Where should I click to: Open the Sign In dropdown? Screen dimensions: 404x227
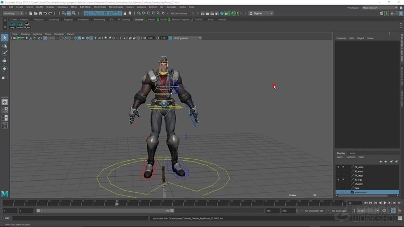coord(261,13)
